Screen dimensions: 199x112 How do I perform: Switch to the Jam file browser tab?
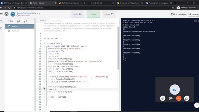pos(72,3)
